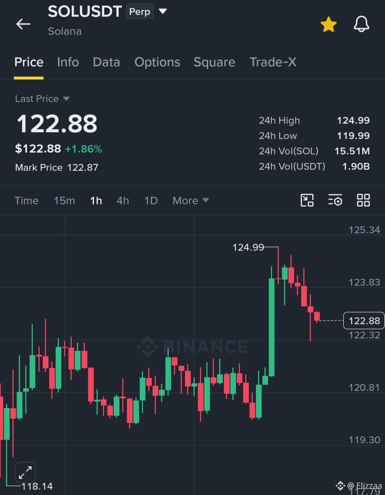Select the 15m timeframe
Image resolution: width=385 pixels, height=495 pixels.
coord(64,200)
